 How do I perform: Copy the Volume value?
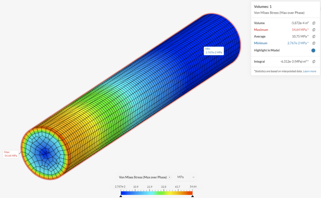(314, 23)
